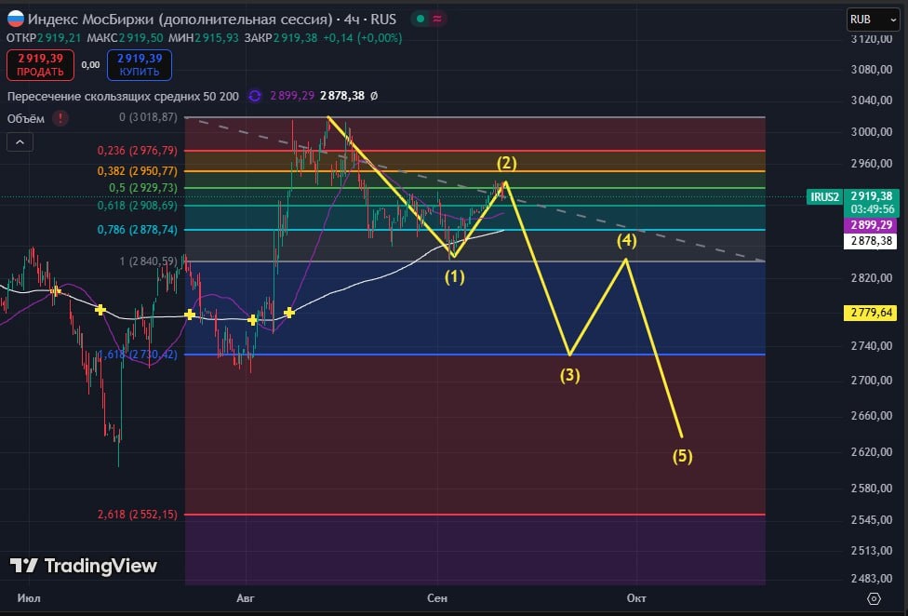The image size is (908, 616).
Task: Click the red ПРОДАТЬ sell button
Action: pyautogui.click(x=41, y=65)
